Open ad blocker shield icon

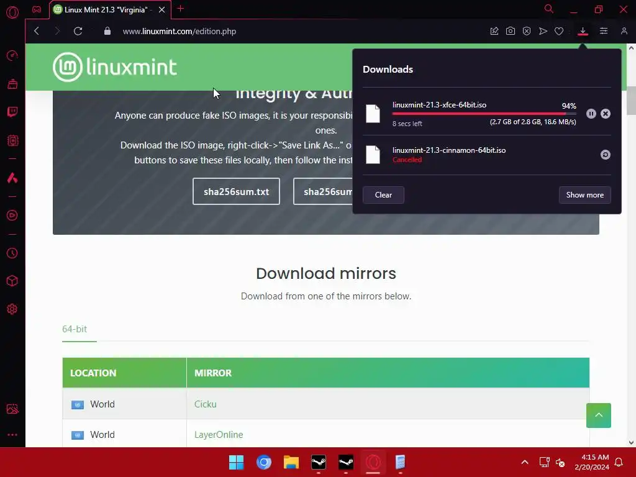[527, 31]
